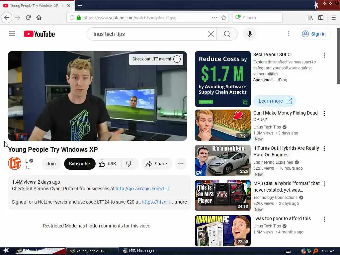Open the YouTube guide hamburger menu
The width and height of the screenshot is (340, 255).
[x=12, y=34]
